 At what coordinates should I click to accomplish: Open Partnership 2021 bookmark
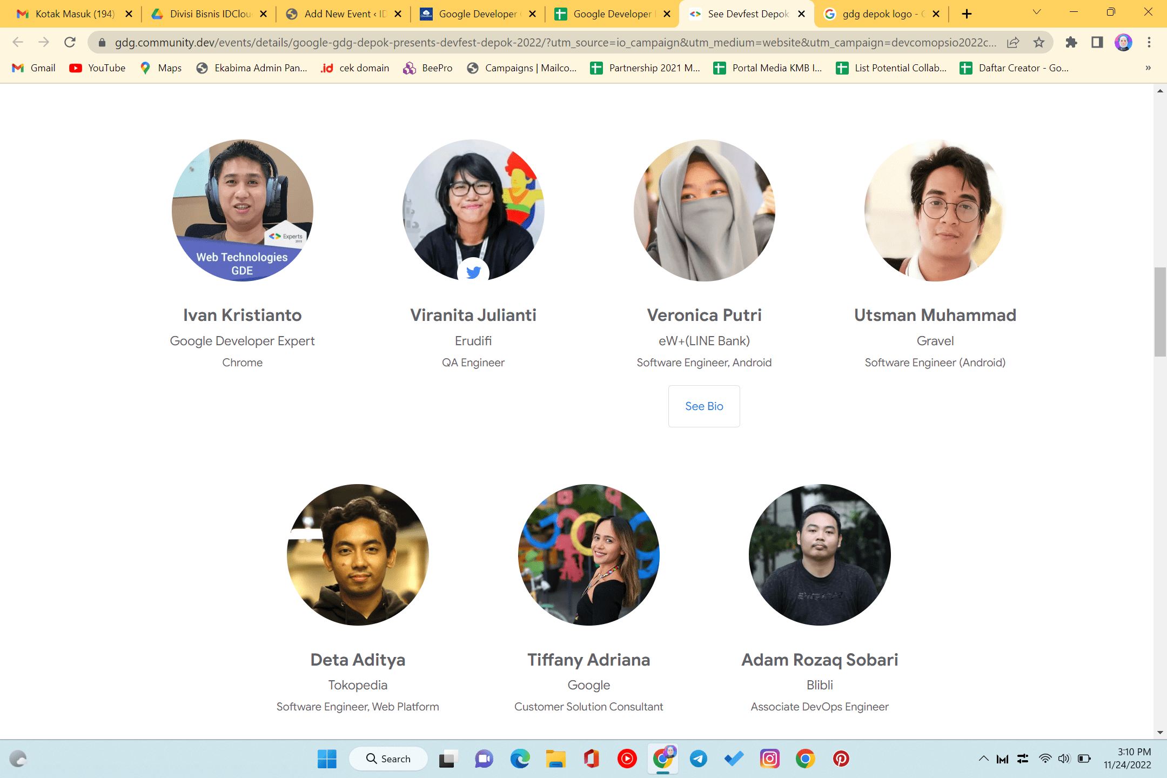tap(645, 68)
